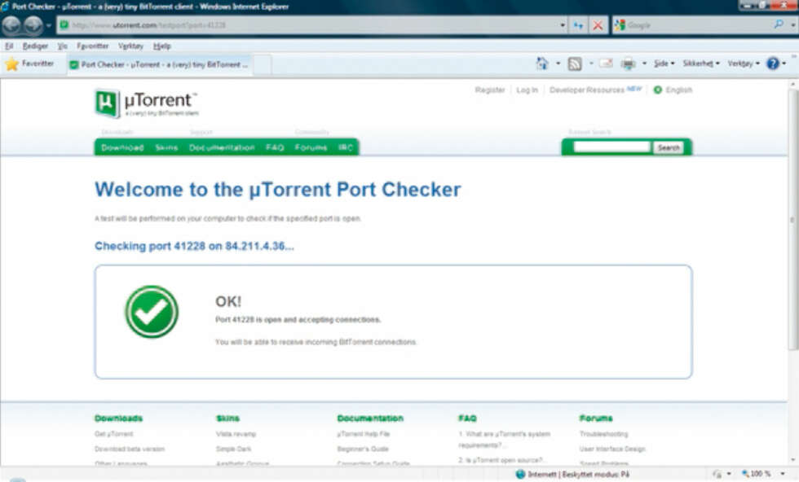Click Troubleshooting footer link
This screenshot has width=799, height=482.
(604, 434)
